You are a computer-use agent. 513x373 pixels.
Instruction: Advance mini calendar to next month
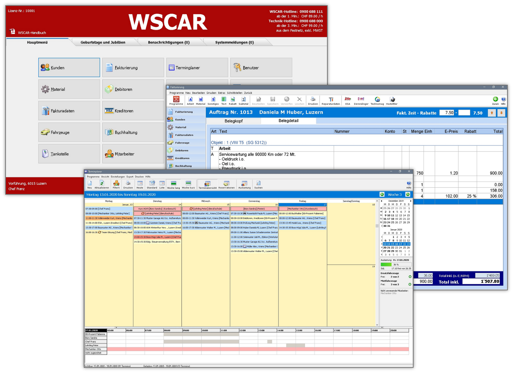point(411,201)
